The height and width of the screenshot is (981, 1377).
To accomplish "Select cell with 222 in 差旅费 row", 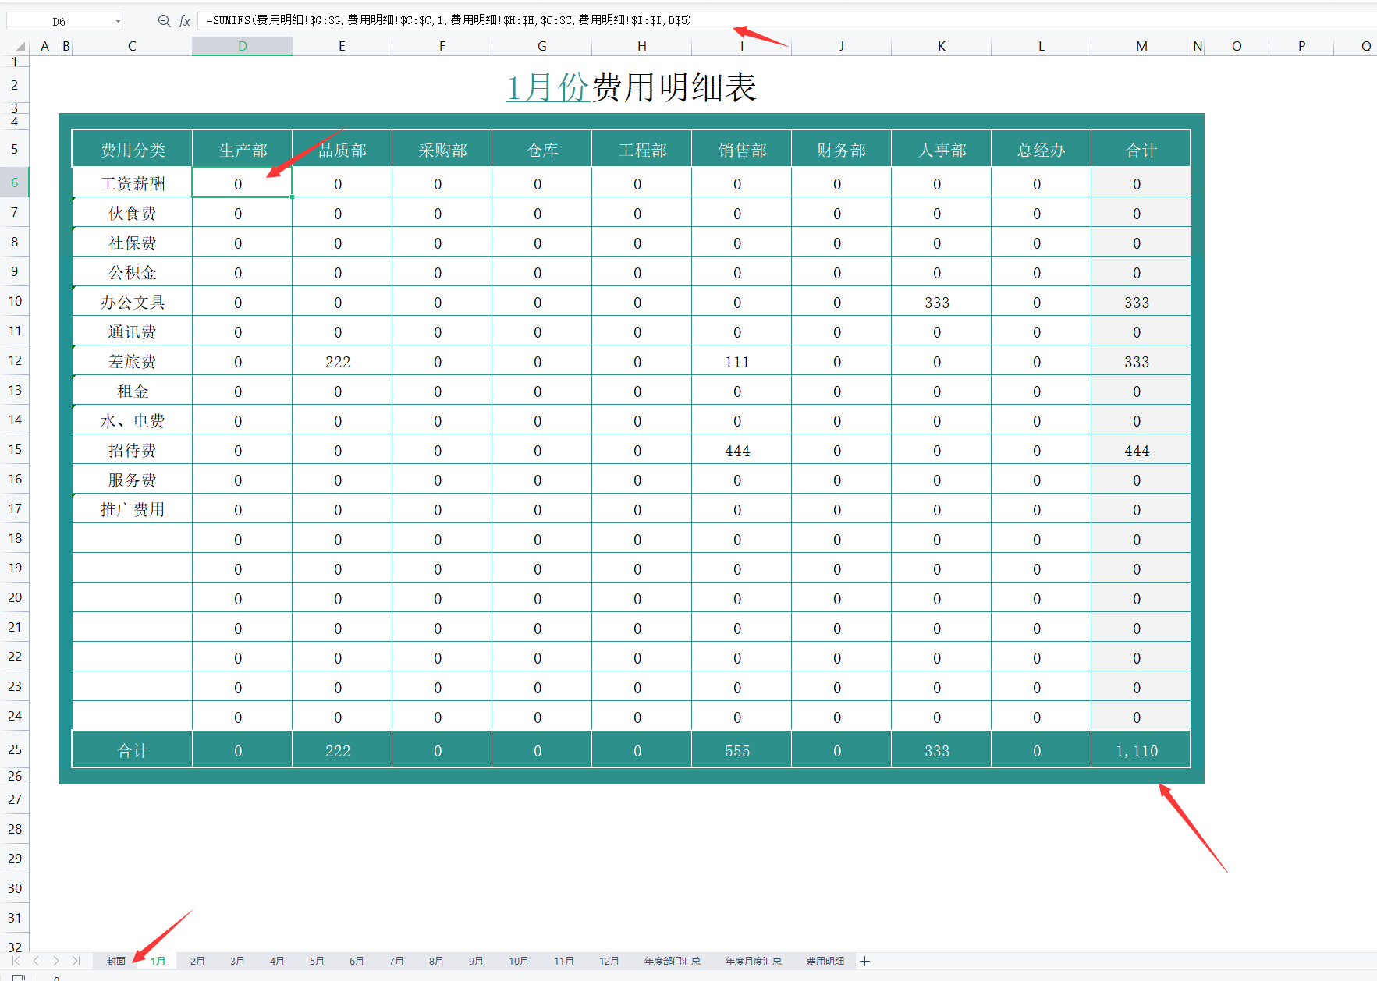I will point(342,361).
